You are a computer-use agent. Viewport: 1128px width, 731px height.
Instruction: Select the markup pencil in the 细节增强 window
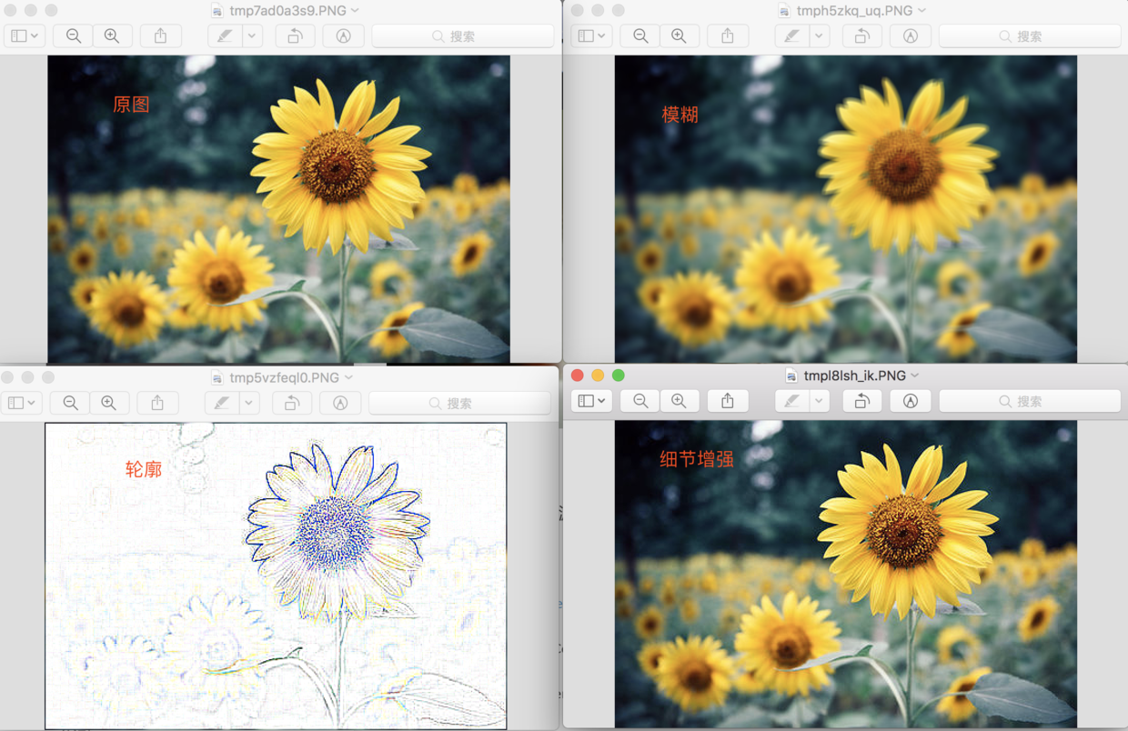coord(791,401)
